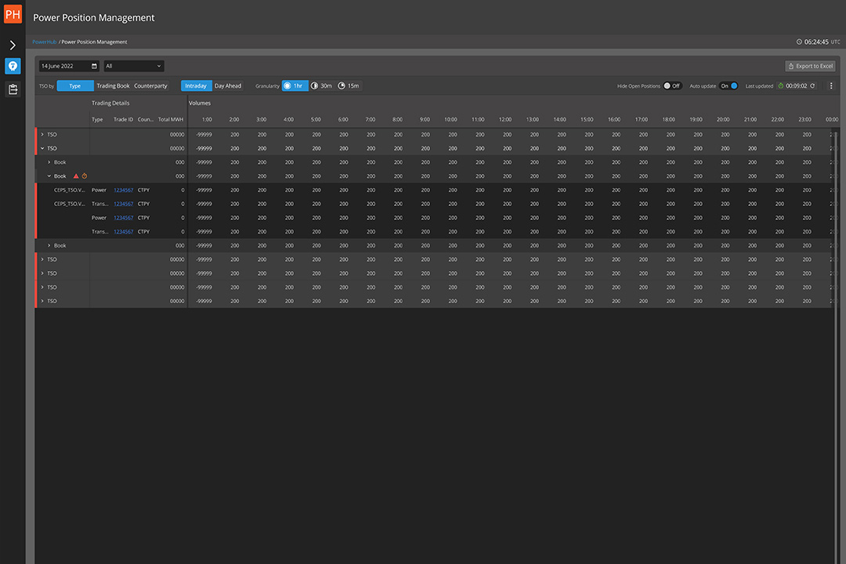
Task: Open the three-dot more options menu
Action: 831,86
